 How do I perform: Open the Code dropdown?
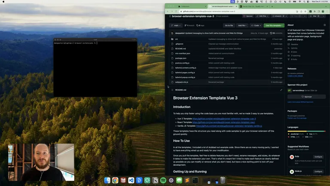(256, 25)
